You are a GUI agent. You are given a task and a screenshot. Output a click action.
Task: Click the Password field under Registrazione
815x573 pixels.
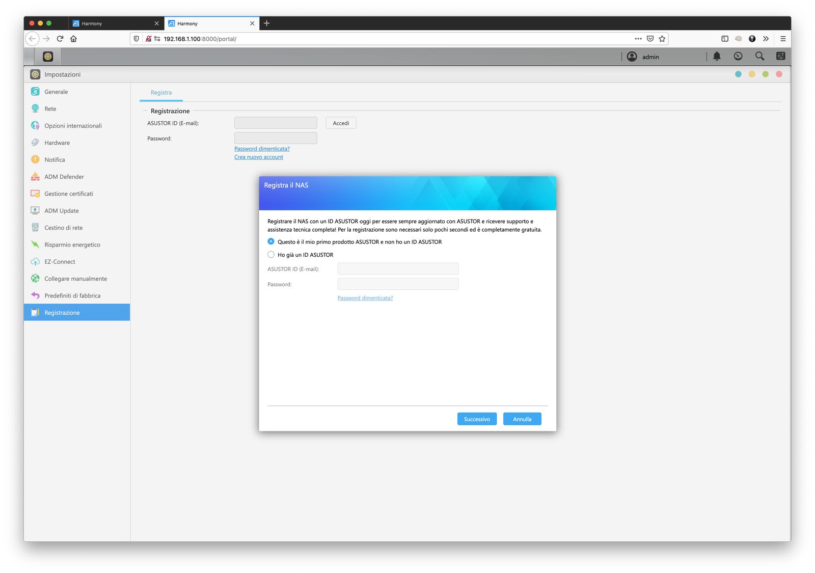click(276, 138)
